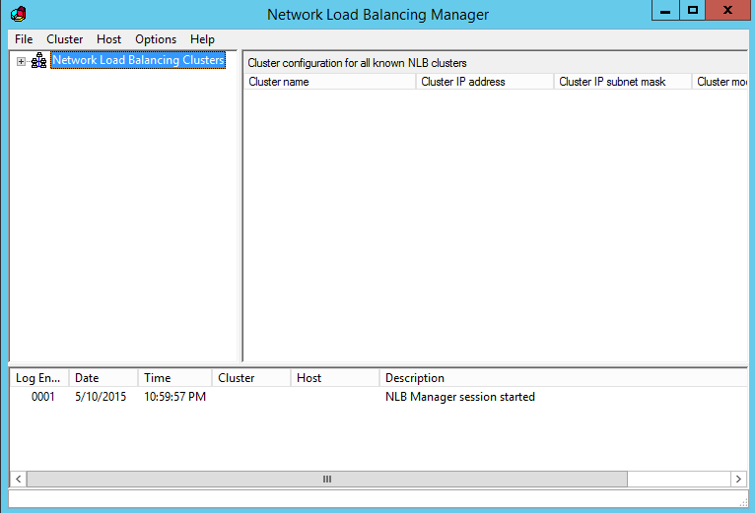
Task: Click the Time column header in log
Action: [173, 378]
